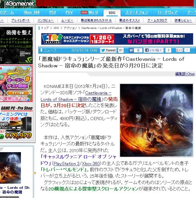Open the スマートフォン platform tab
This screenshot has width=196, height=198.
coord(137,12)
